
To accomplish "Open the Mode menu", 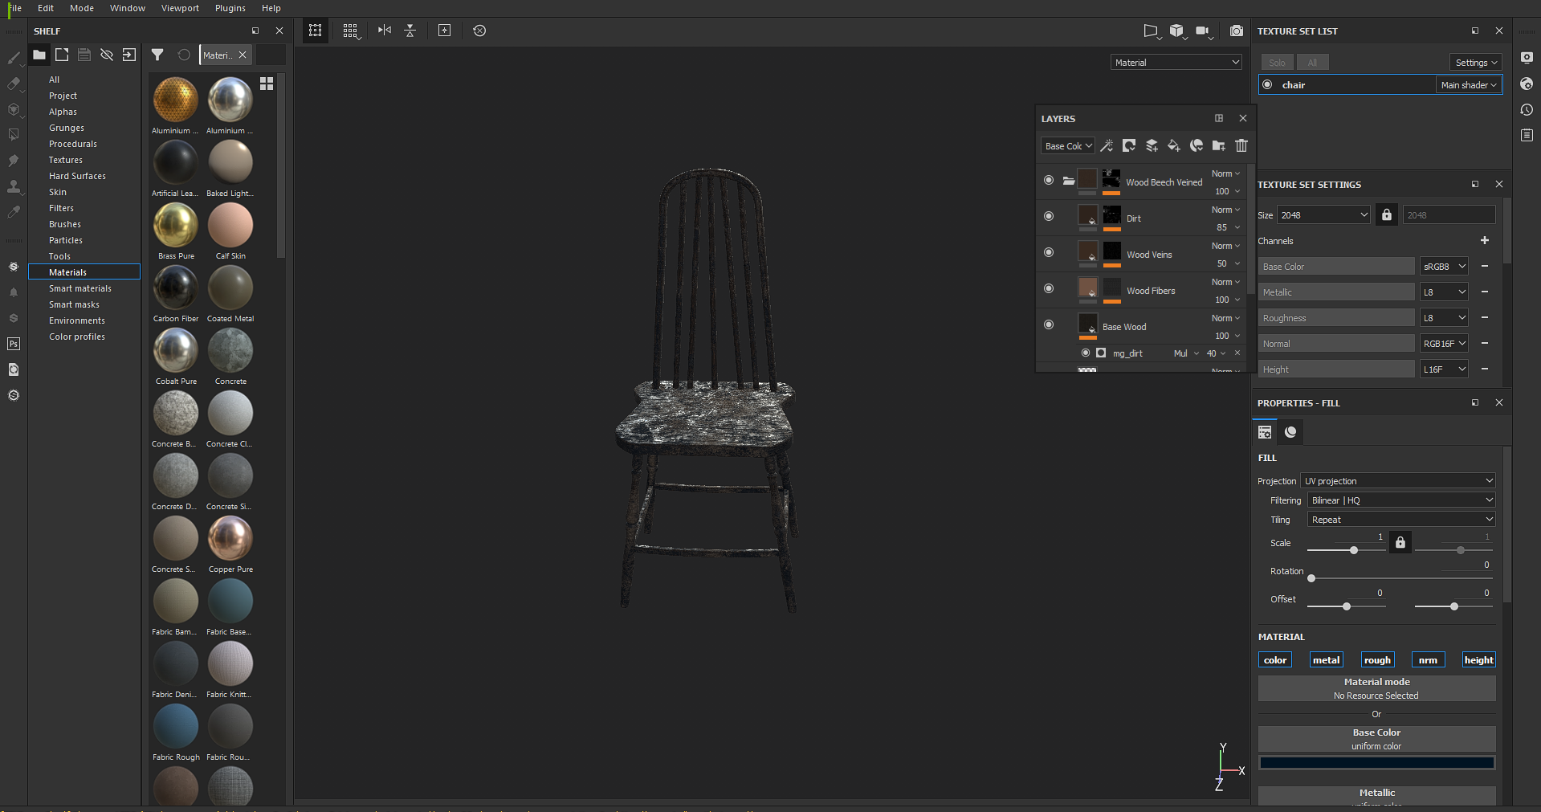I will 82,8.
